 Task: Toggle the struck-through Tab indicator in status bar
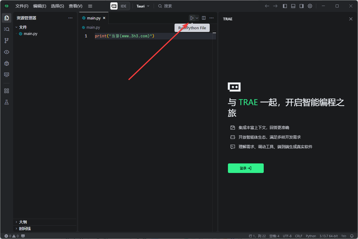[344, 236]
